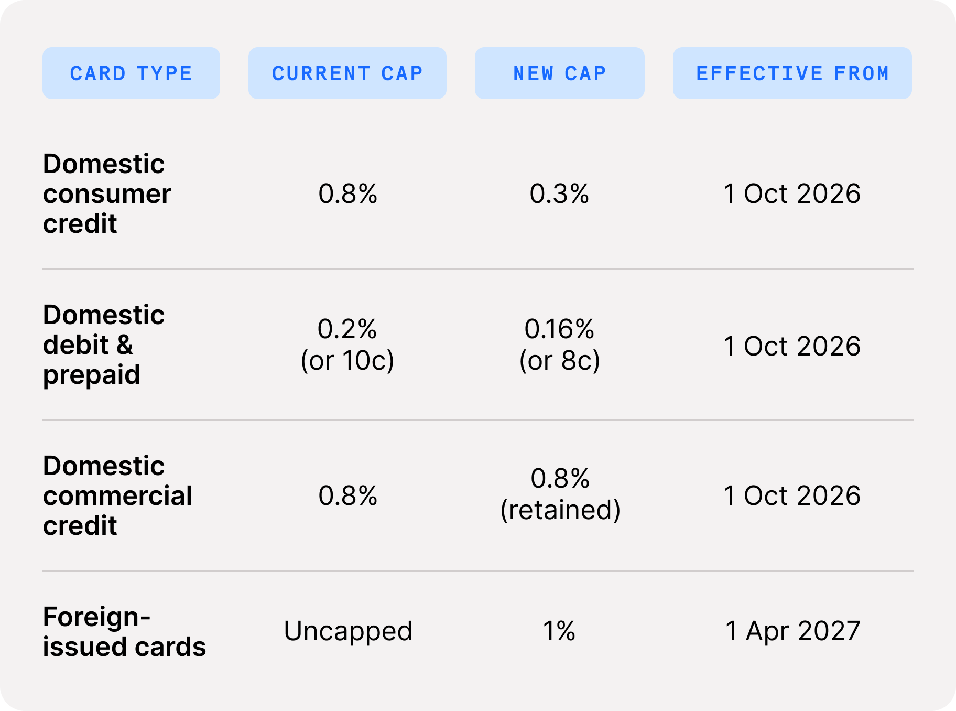
Task: Click the CARD TYPE column header
Action: click(x=131, y=73)
